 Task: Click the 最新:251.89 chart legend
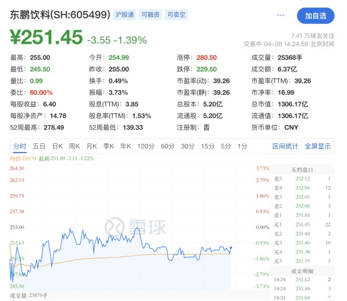click(x=66, y=158)
